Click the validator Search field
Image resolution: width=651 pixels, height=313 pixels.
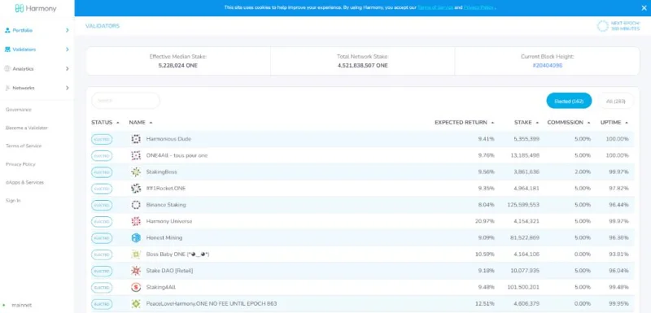click(125, 101)
